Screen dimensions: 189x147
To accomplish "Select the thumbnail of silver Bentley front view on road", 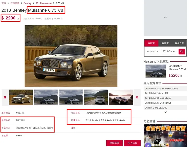I will coord(96,98).
